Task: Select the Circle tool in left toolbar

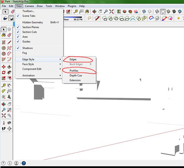Action: point(4,48)
